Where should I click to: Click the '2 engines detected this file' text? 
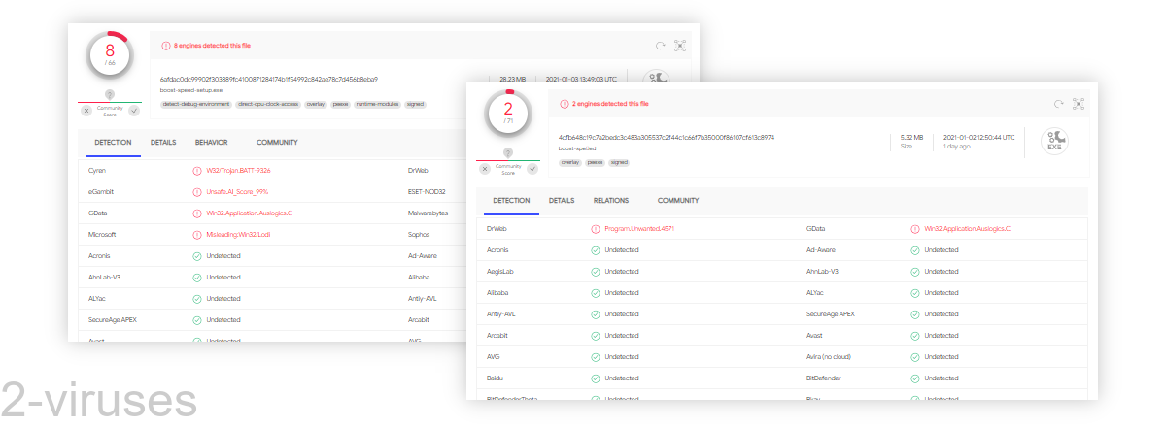coord(611,103)
